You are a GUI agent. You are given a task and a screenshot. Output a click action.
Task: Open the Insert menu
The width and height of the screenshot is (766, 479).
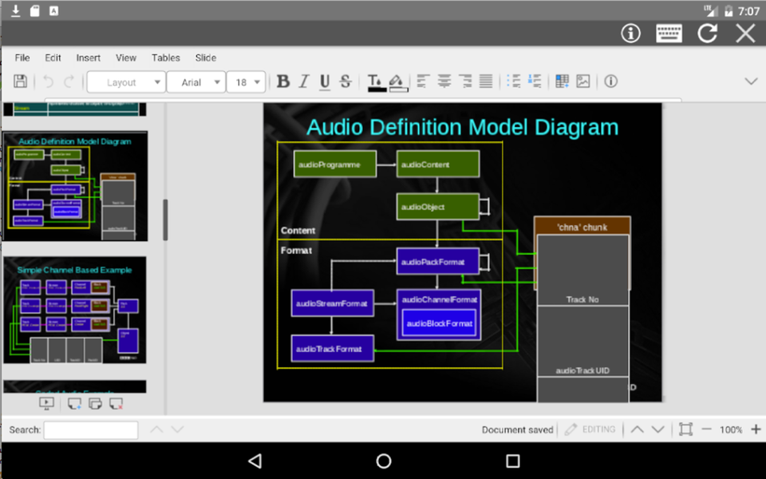[x=89, y=57]
